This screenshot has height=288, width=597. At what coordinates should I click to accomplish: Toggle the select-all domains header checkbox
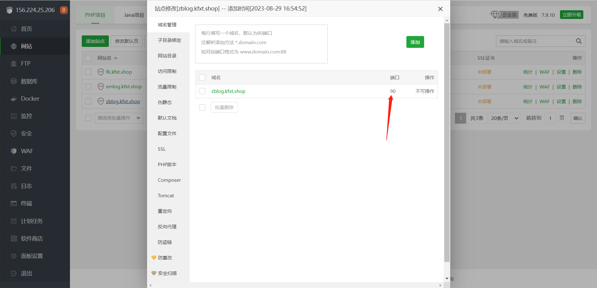[202, 77]
